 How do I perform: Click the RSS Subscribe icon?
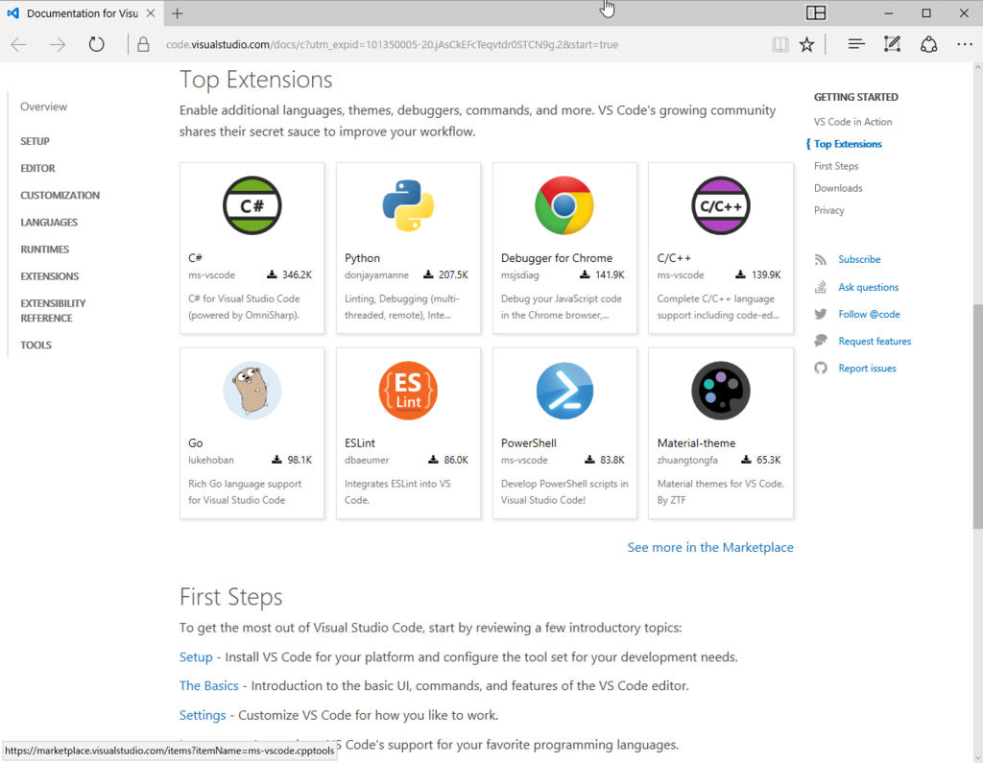(x=821, y=259)
